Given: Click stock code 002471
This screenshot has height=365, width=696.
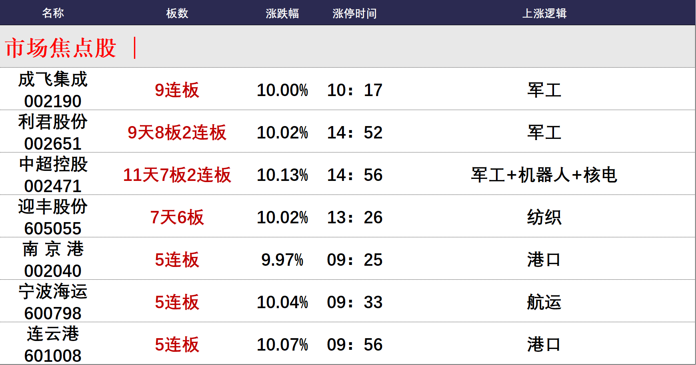Looking at the screenshot, I should click(53, 186).
